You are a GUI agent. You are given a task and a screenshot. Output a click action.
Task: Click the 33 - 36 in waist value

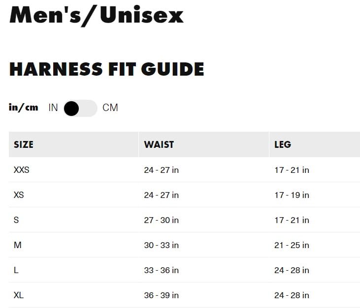coord(161,270)
